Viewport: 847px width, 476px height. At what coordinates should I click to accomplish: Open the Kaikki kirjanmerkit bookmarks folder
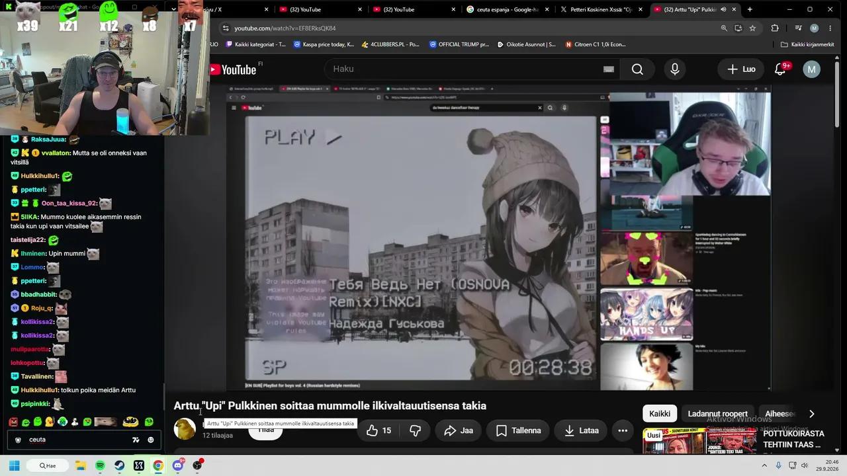807,44
